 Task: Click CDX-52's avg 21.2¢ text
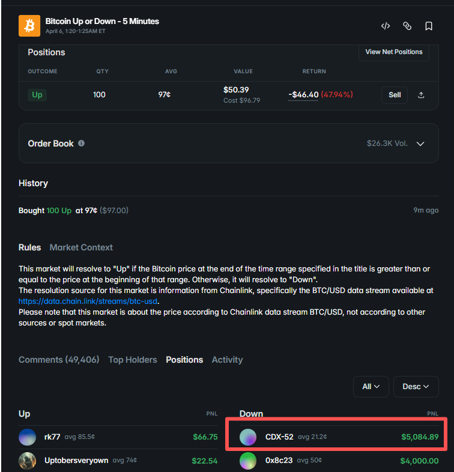click(x=312, y=437)
